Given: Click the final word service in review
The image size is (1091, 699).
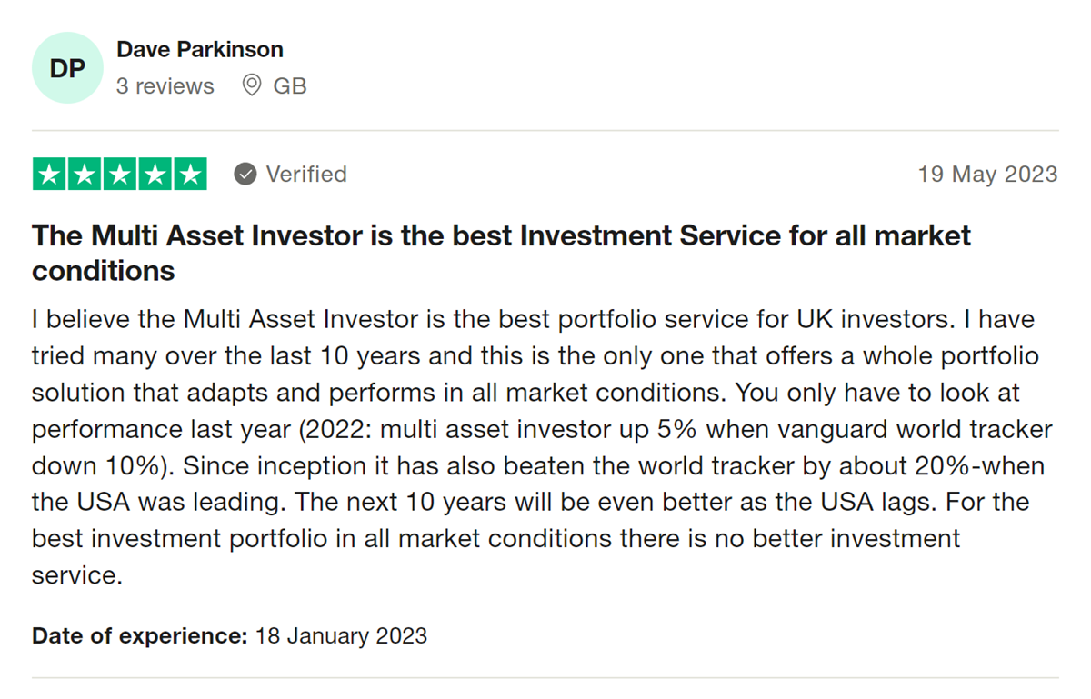Looking at the screenshot, I should coord(76,575).
